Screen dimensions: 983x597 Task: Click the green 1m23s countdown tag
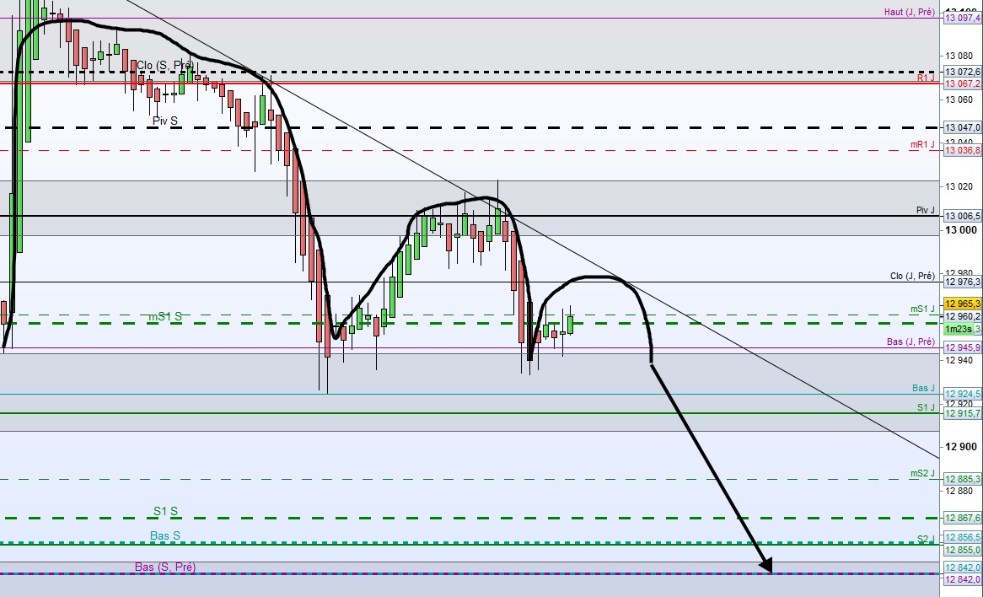click(x=959, y=329)
